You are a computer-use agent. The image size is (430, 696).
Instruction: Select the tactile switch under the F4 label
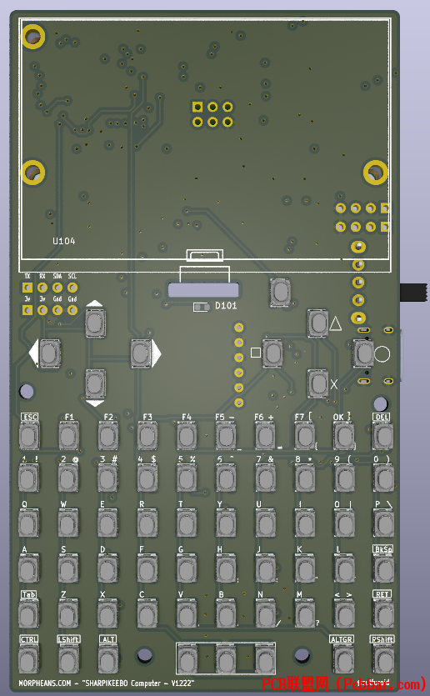point(187,436)
